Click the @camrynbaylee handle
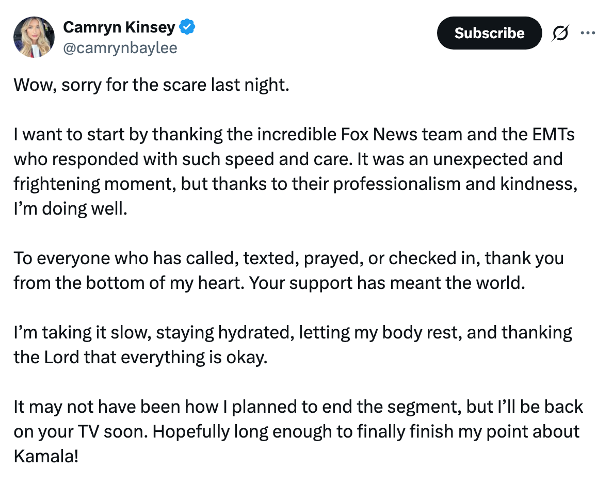Screen dimensions: 613x485 click(x=119, y=47)
